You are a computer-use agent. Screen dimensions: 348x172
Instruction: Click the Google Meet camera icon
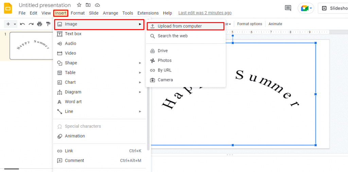304,8
